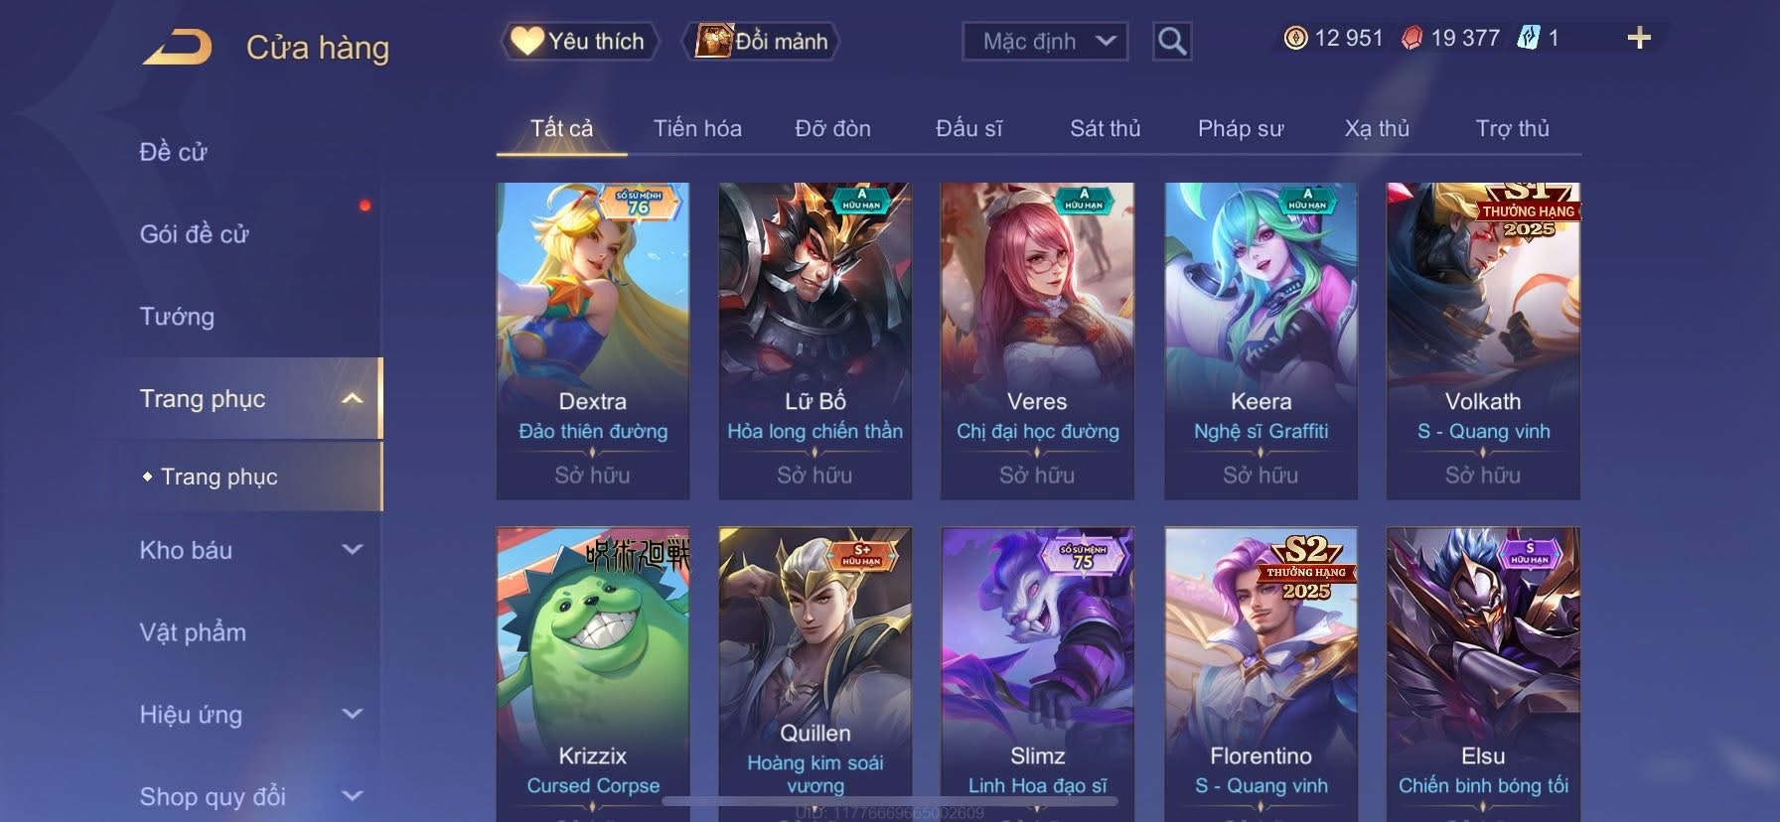Collapse the Trang phục sidebar section
Screen dimensions: 1780x822
click(352, 399)
